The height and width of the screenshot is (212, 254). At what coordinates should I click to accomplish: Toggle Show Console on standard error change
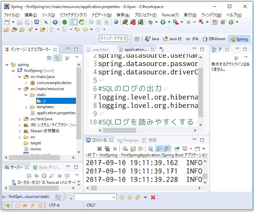(x=167, y=149)
